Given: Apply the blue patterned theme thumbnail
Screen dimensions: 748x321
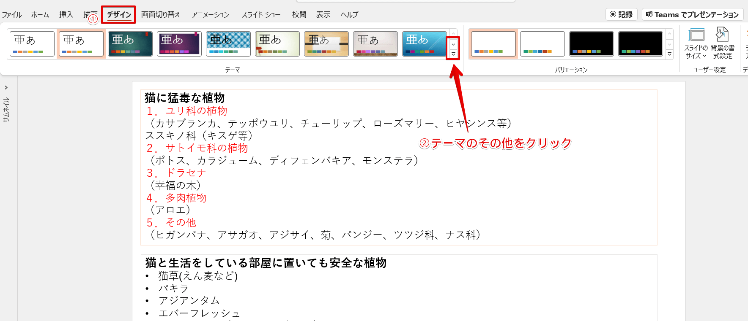Looking at the screenshot, I should pos(228,44).
